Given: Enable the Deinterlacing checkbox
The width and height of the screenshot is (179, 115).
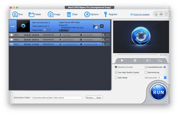Looking at the screenshot, I should pyautogui.click(x=146, y=72).
